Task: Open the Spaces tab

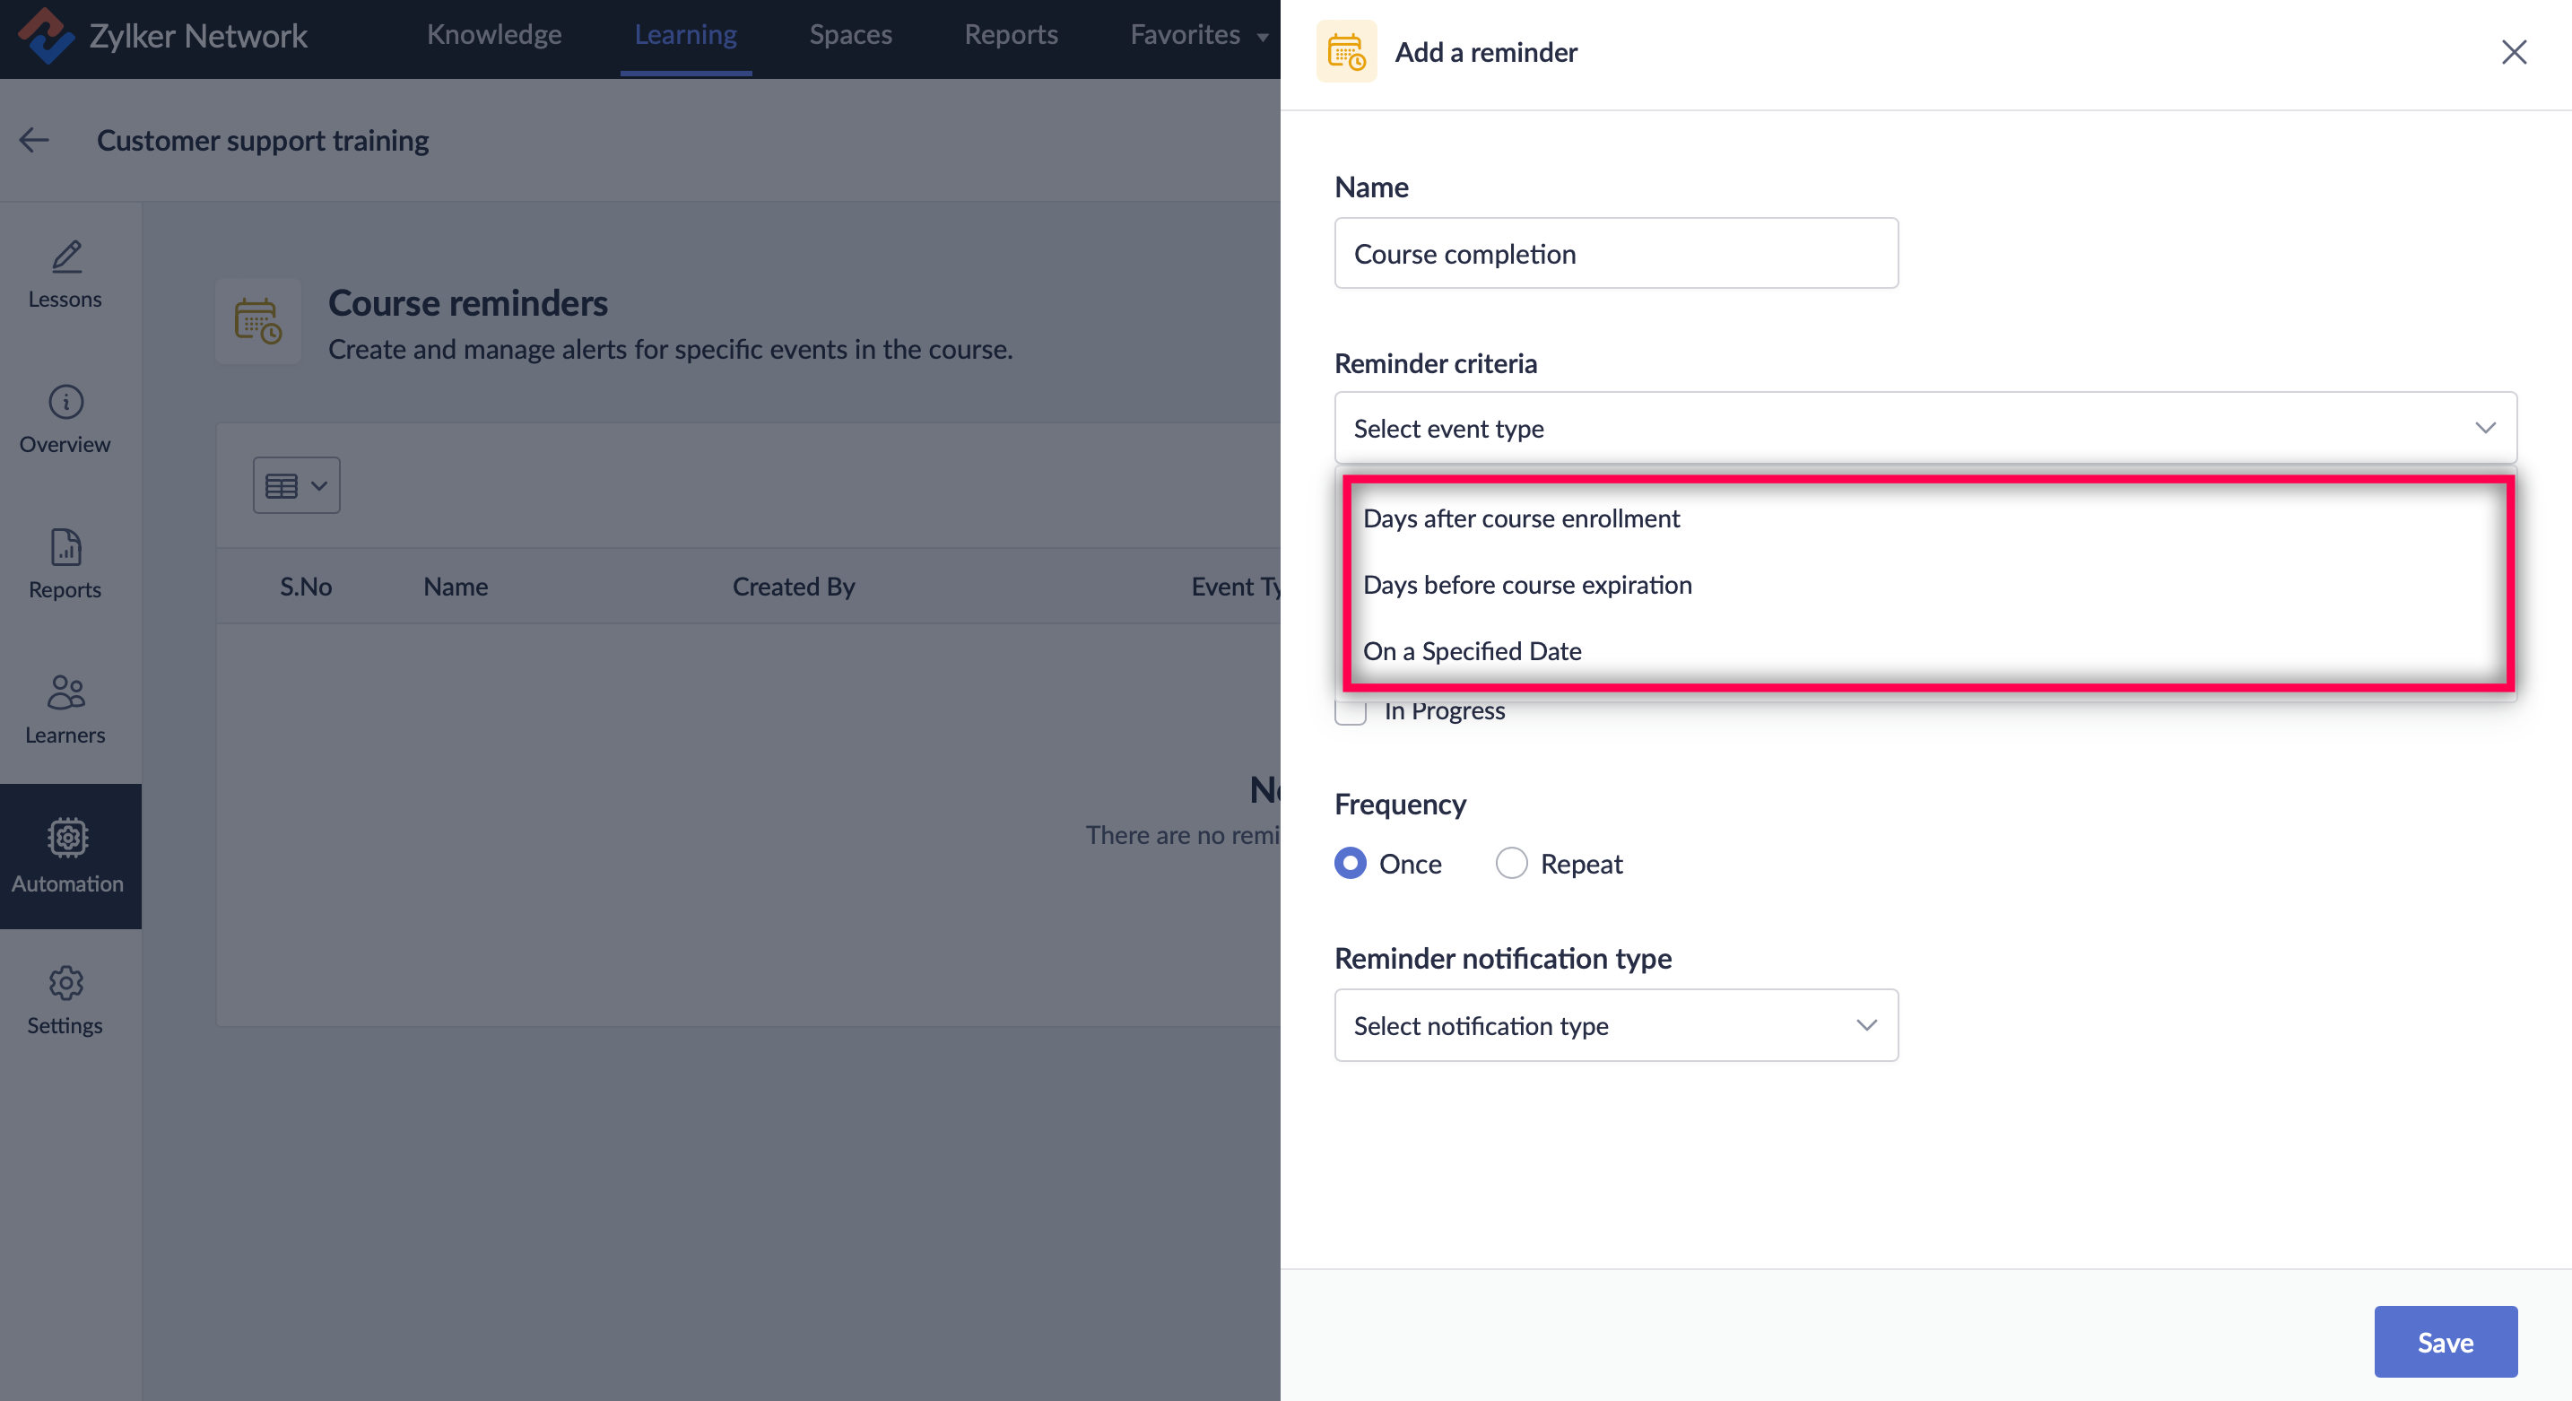Action: tap(851, 35)
